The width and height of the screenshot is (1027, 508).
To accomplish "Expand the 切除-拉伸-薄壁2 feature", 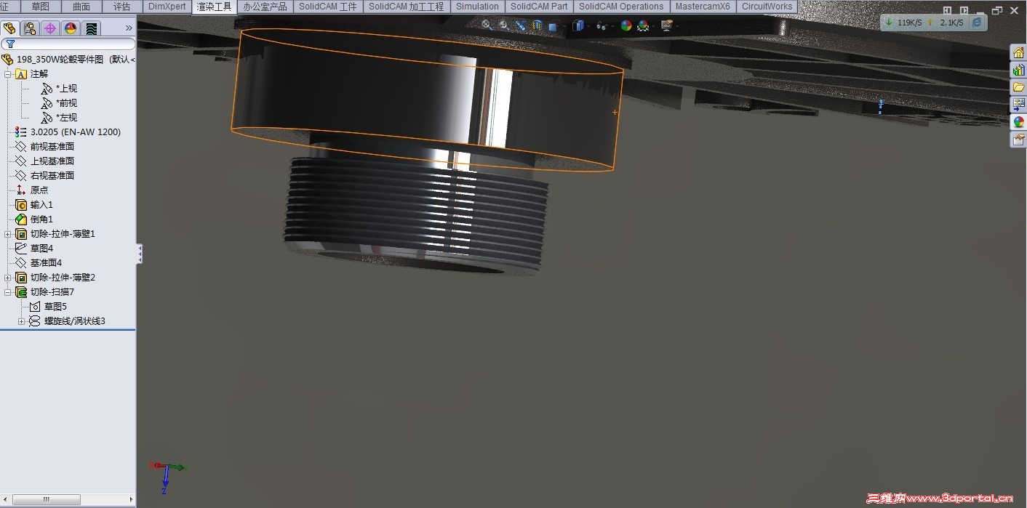I will point(8,278).
